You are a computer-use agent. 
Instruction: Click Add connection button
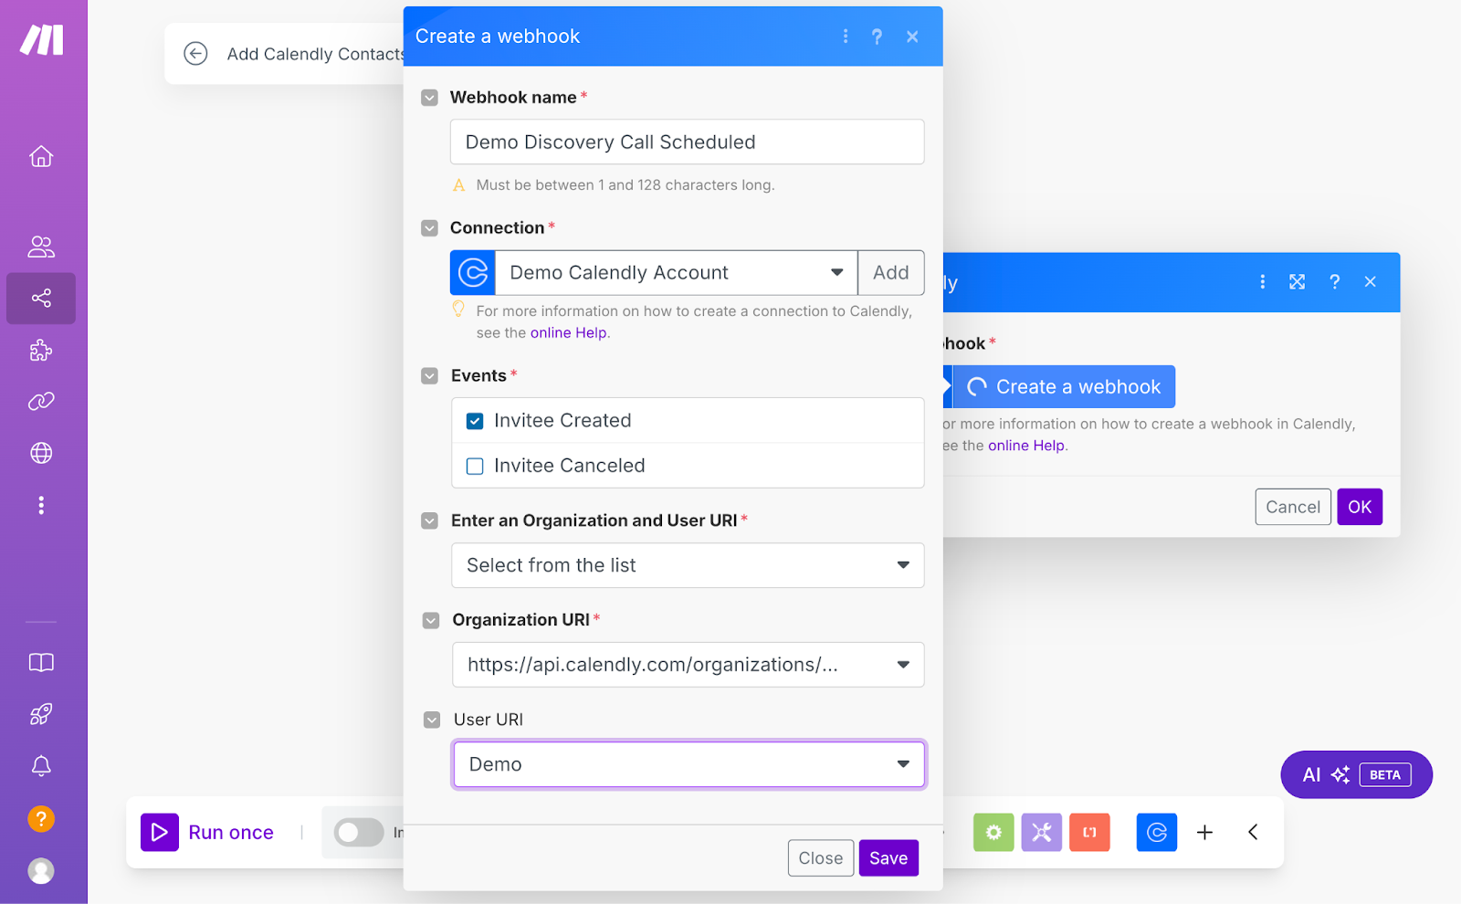[x=891, y=273]
